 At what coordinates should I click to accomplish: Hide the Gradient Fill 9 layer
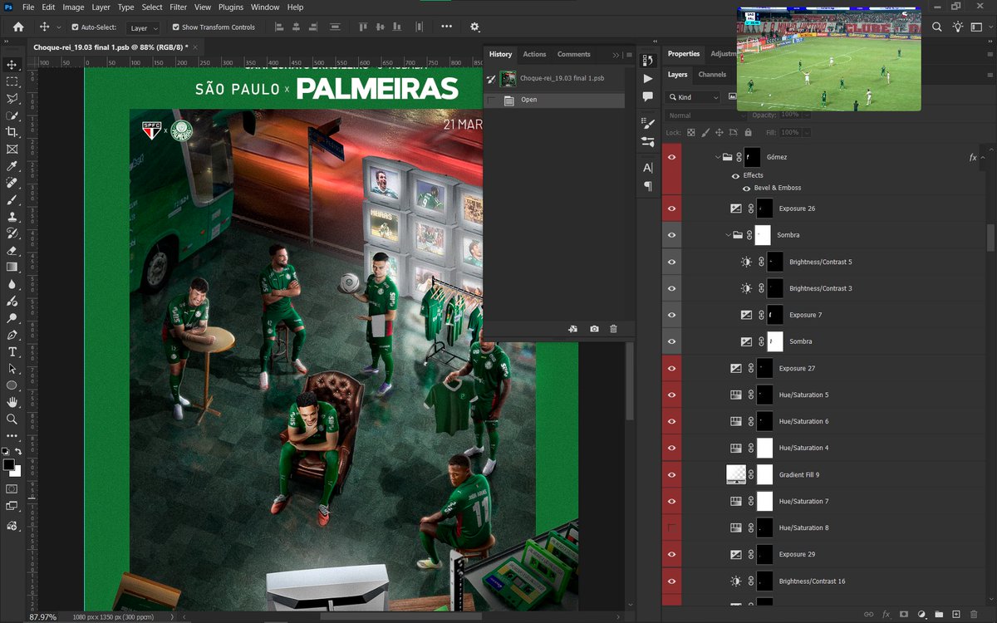[x=671, y=474]
